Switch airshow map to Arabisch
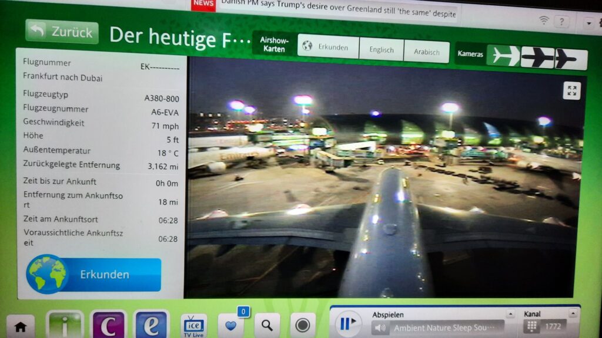Viewport: 602px width, 338px height. point(427,52)
